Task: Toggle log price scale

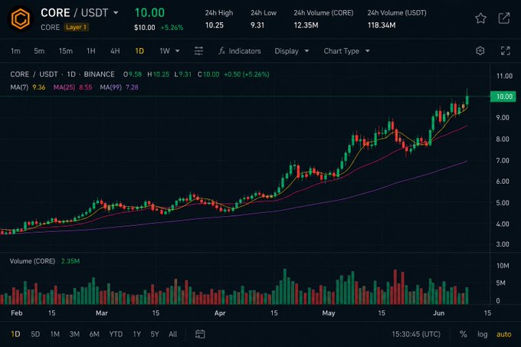Action: pos(483,334)
